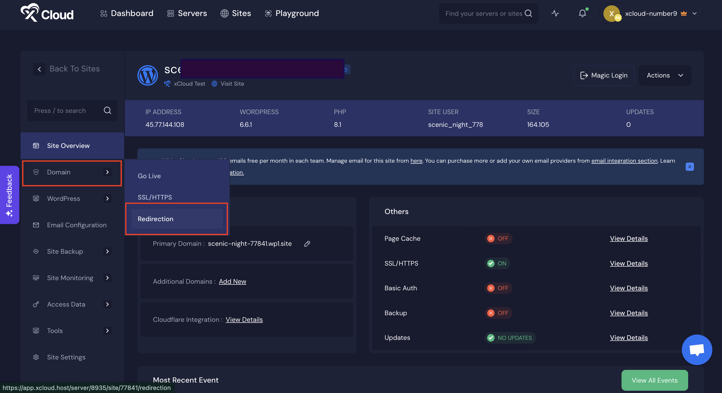
Task: Click the search magnifier in the top bar
Action: (528, 13)
